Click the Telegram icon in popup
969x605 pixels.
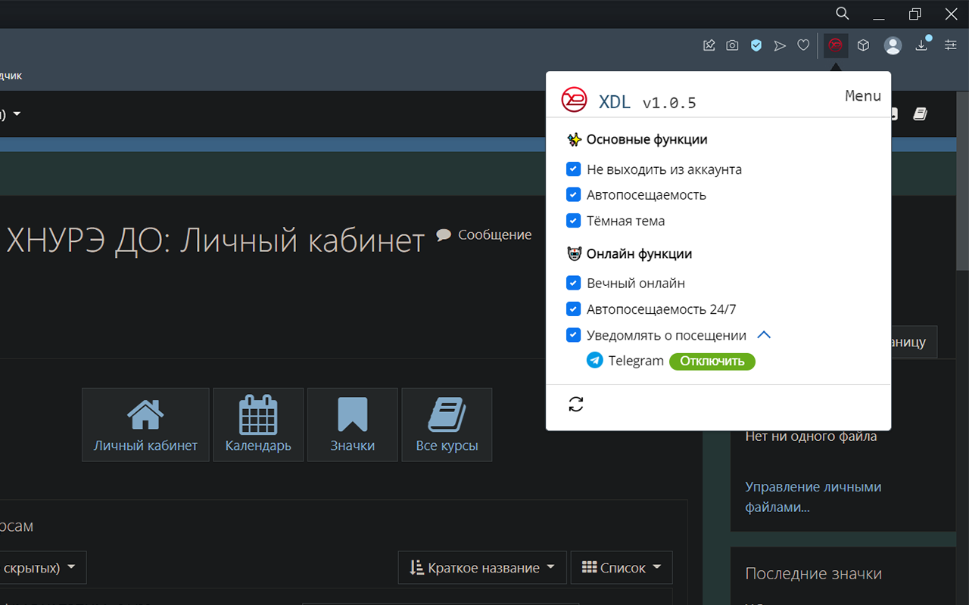tap(595, 361)
